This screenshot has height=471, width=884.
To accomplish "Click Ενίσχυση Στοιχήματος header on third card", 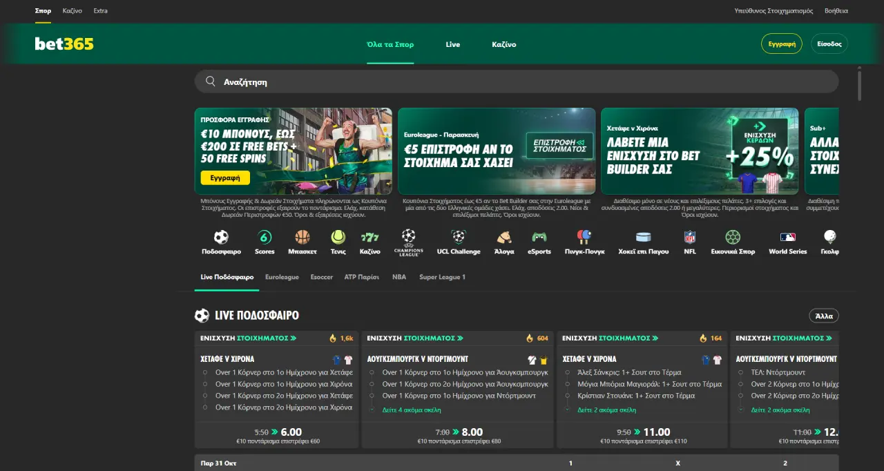I will (x=611, y=338).
